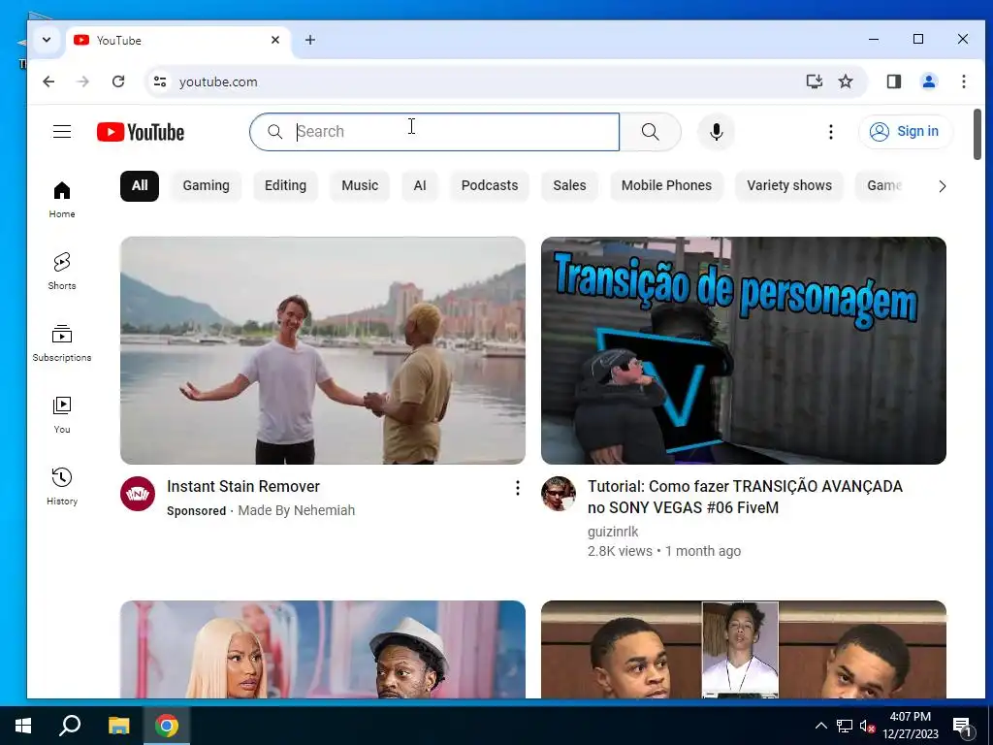Start voice search with microphone icon
Image resolution: width=993 pixels, height=745 pixels.
tap(717, 132)
